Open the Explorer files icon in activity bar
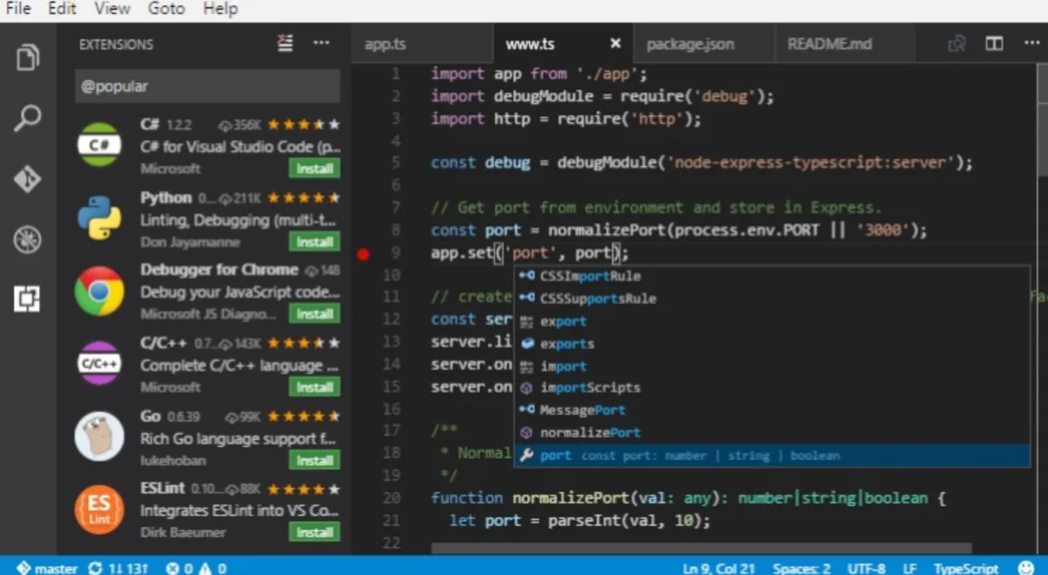The width and height of the screenshot is (1048, 575). (28, 58)
